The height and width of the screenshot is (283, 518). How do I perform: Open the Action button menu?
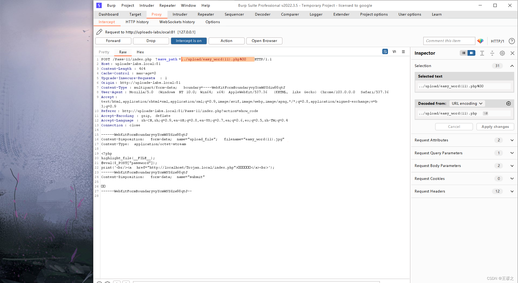pyautogui.click(x=226, y=41)
